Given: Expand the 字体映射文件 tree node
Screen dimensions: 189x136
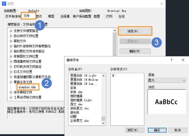Looking at the screenshot, I should pos(11,92).
